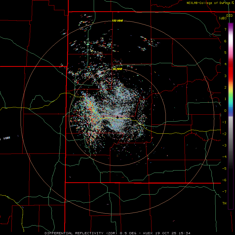Click the black radar site dot
The height and width of the screenshot is (235, 235).
click(118, 117)
